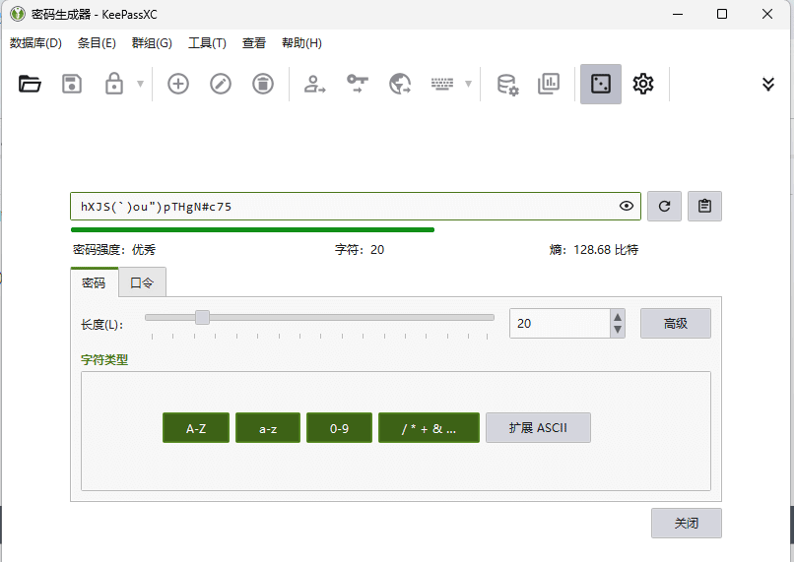Click the auto-type keyboard icon
The width and height of the screenshot is (795, 562).
point(441,84)
